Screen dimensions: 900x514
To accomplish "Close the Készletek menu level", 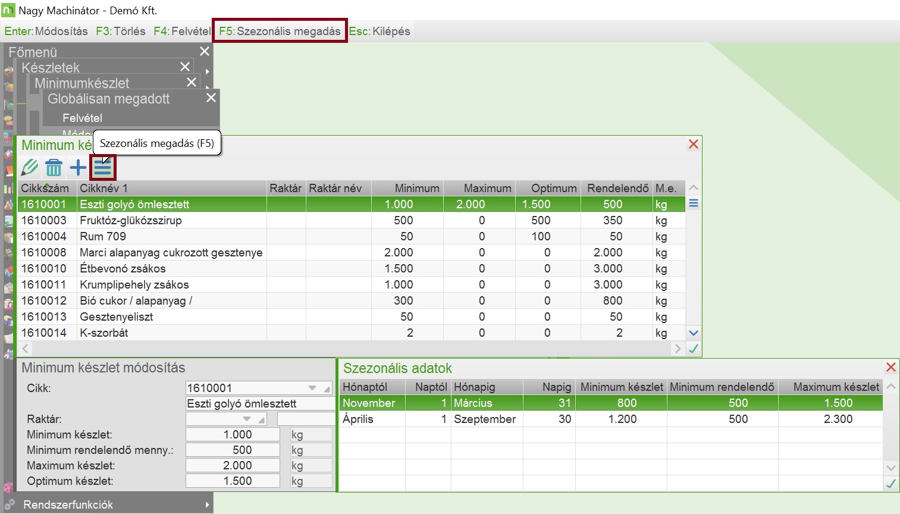I will click(x=185, y=67).
